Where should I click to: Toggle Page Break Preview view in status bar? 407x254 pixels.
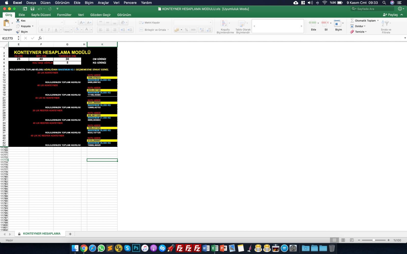click(x=352, y=240)
